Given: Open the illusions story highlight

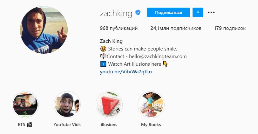Looking at the screenshot, I should [109, 104].
